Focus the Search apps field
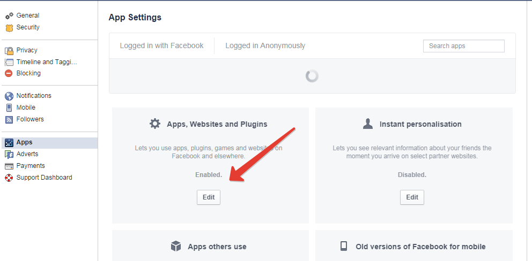The width and height of the screenshot is (532, 261). [x=463, y=46]
